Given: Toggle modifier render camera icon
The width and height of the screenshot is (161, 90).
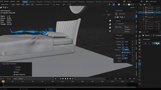Looking at the screenshot, I should [x=159, y=43].
